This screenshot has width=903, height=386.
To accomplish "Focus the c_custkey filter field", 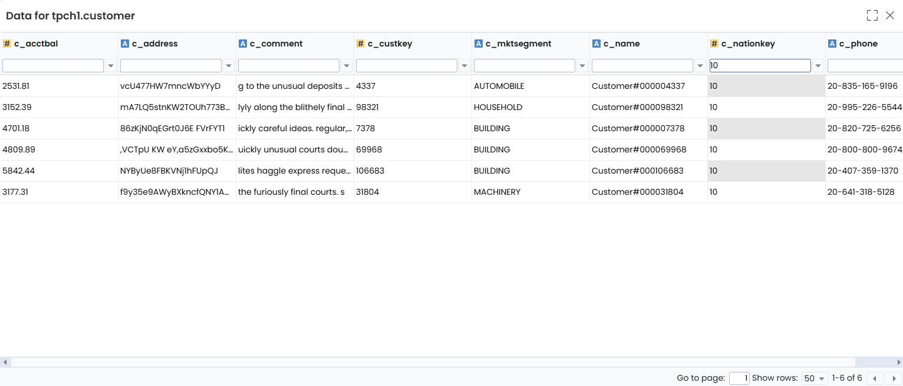I will tap(407, 65).
